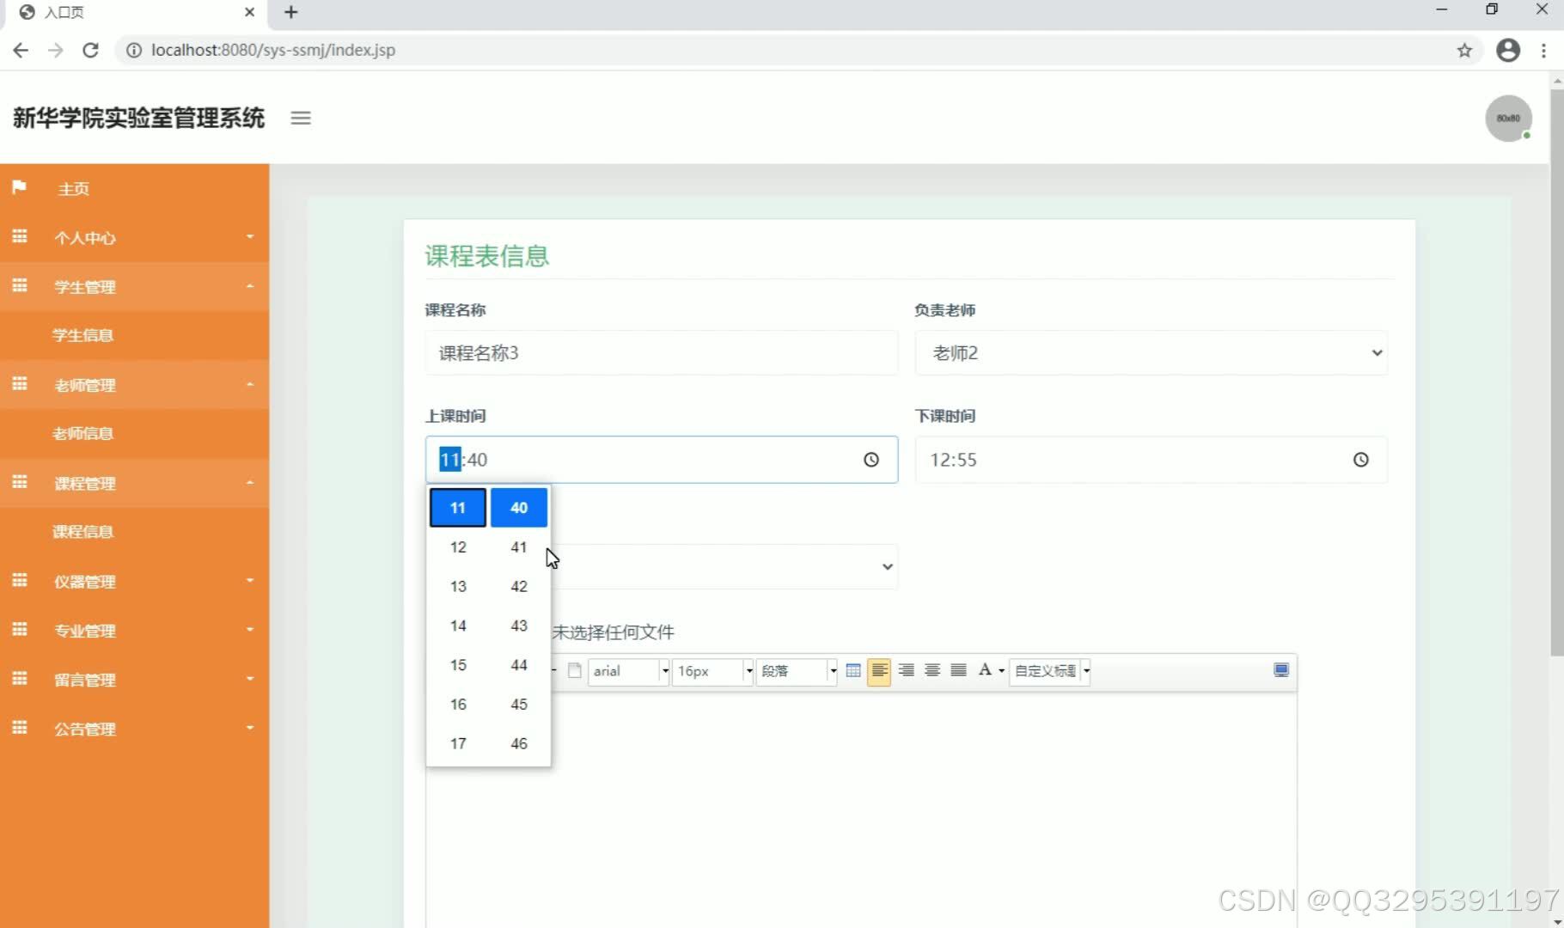Click the clock icon in 下课时间 field
1564x928 pixels.
[x=1361, y=460]
